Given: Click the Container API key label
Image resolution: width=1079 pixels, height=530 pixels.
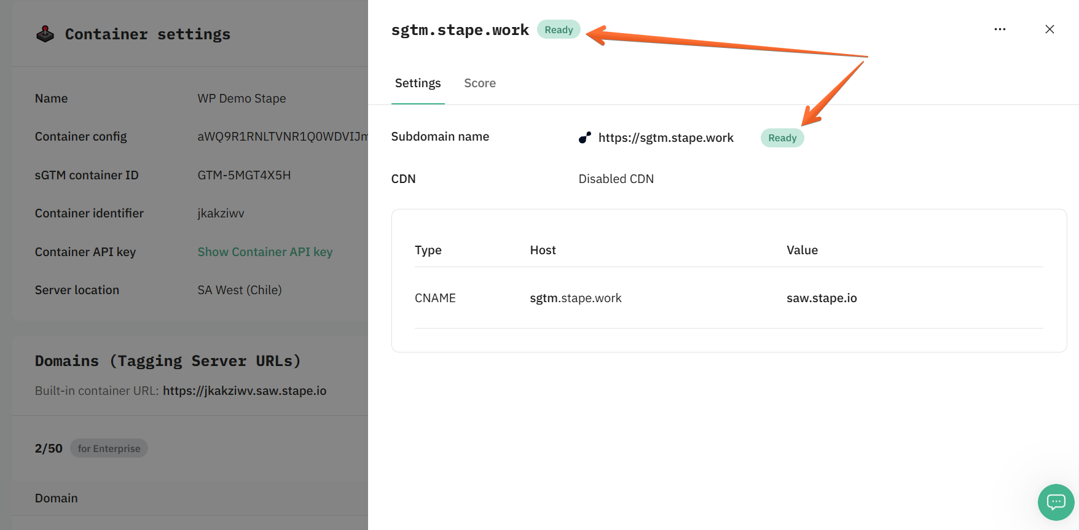Looking at the screenshot, I should [85, 252].
